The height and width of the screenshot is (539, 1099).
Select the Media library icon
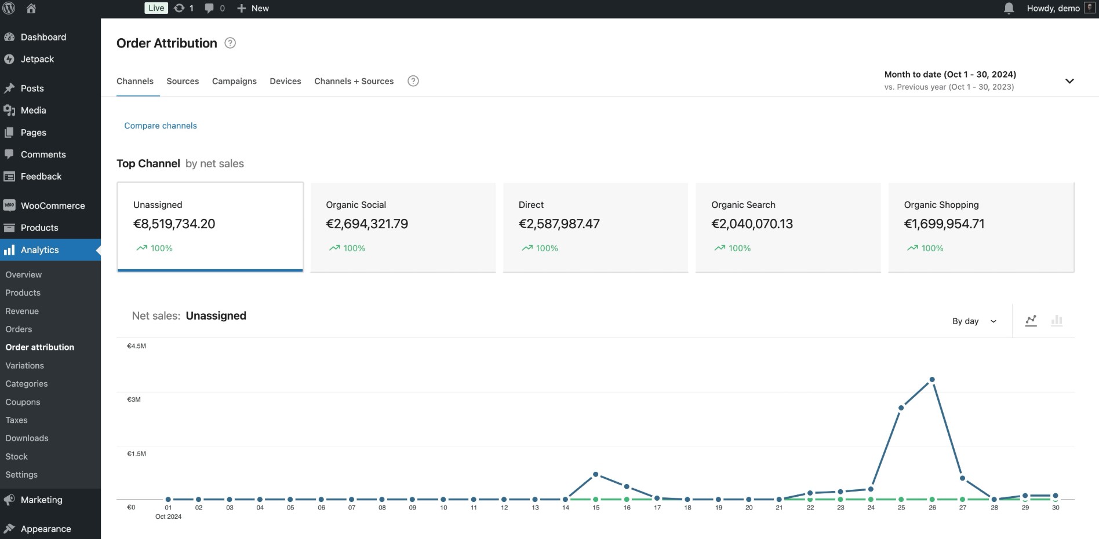pyautogui.click(x=9, y=110)
